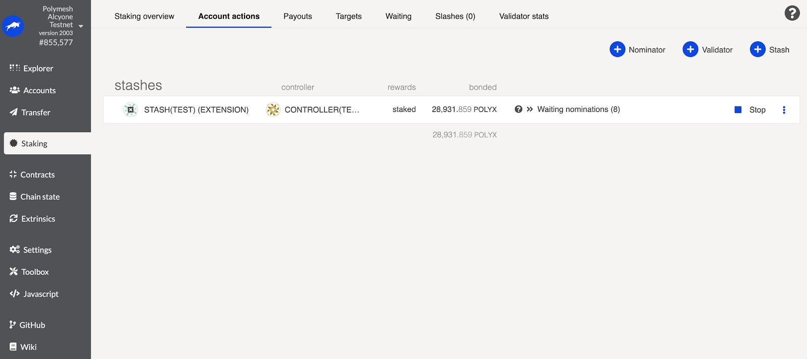Viewport: 807px width, 359px height.
Task: Click the Validator button label
Action: coord(717,50)
